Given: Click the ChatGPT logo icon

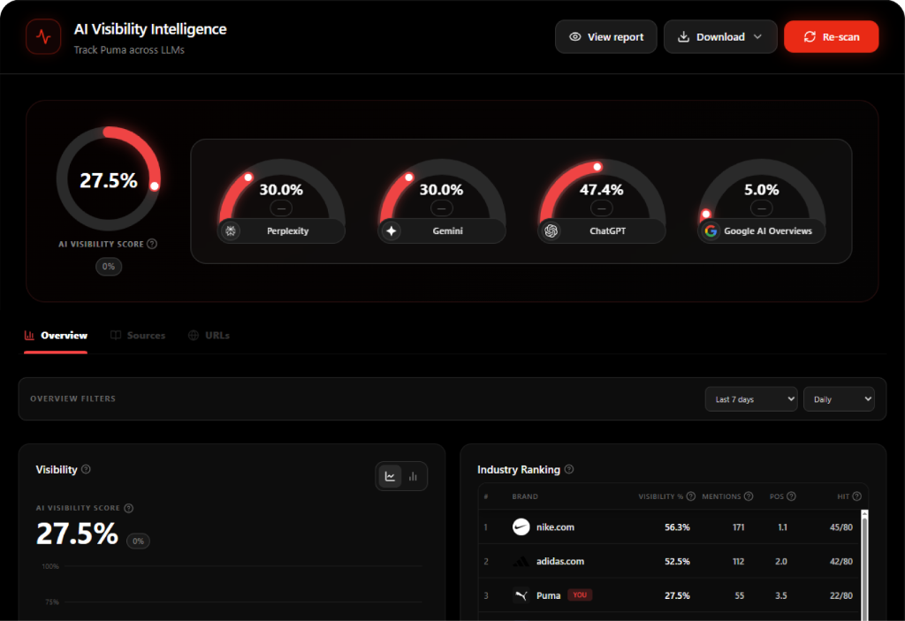Looking at the screenshot, I should click(x=551, y=231).
